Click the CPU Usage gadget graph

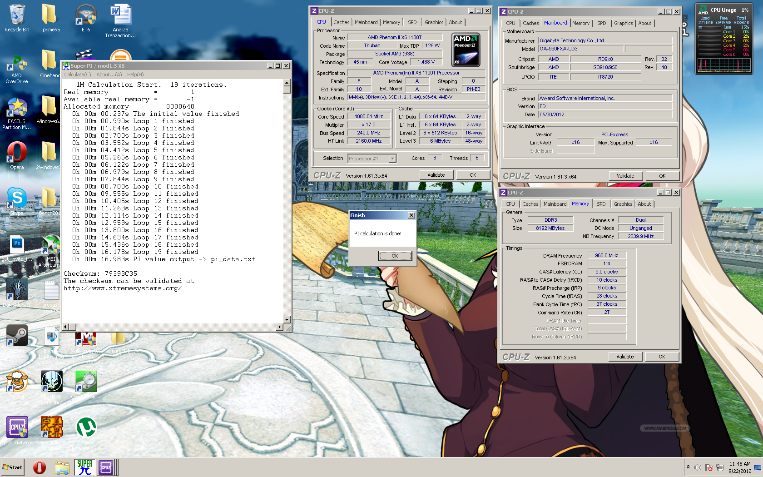[x=724, y=65]
